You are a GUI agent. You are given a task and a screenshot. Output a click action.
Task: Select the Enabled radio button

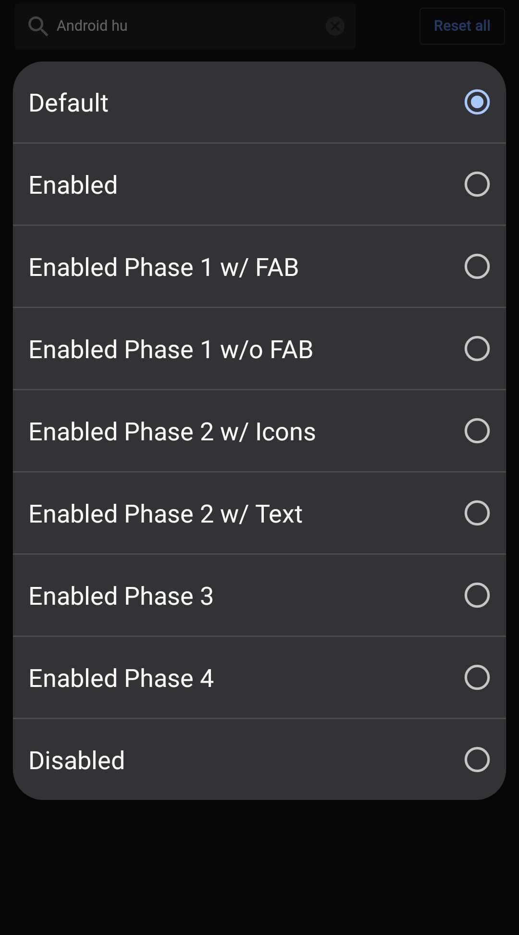[x=477, y=184]
